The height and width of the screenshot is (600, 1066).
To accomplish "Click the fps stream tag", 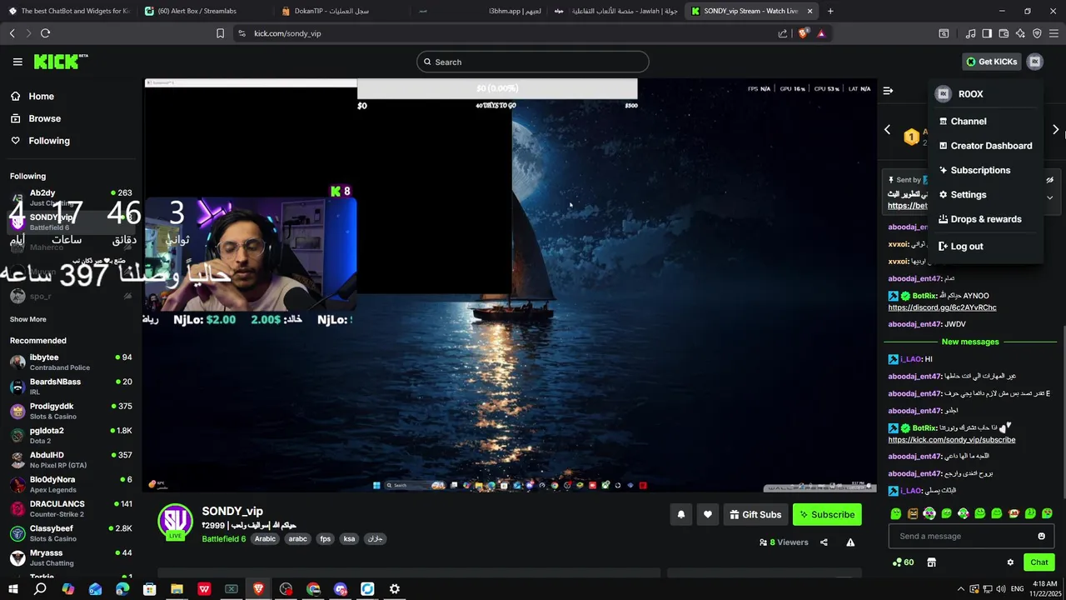I will (x=325, y=539).
